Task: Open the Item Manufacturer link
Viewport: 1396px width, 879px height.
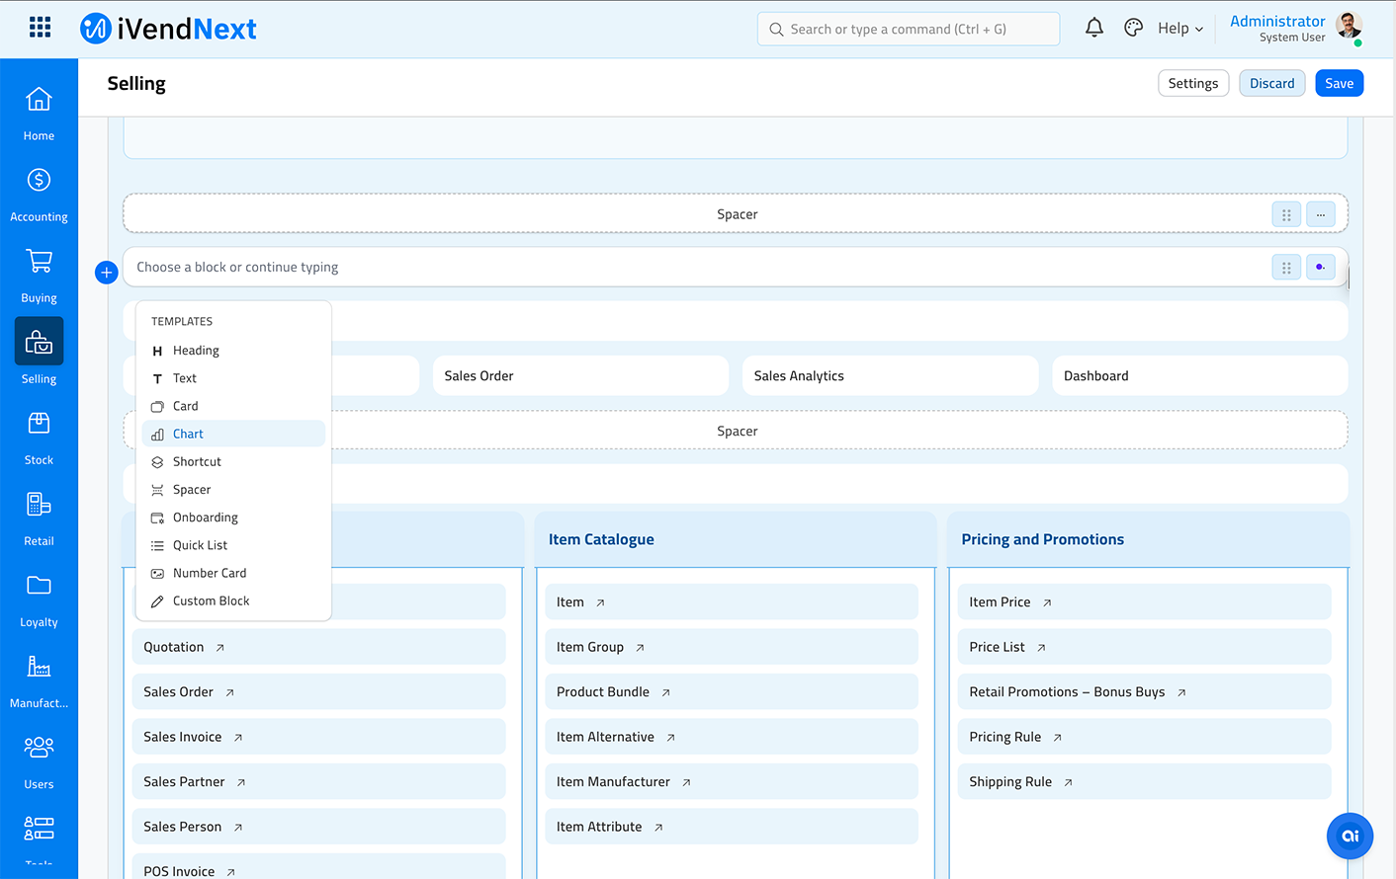Action: pos(732,781)
